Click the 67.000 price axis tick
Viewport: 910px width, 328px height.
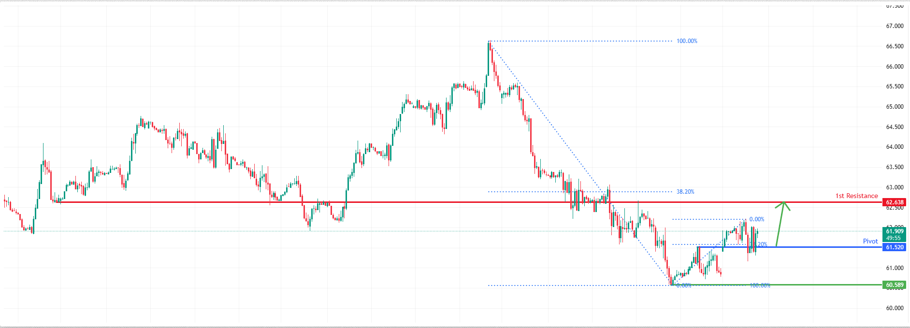[x=895, y=26]
